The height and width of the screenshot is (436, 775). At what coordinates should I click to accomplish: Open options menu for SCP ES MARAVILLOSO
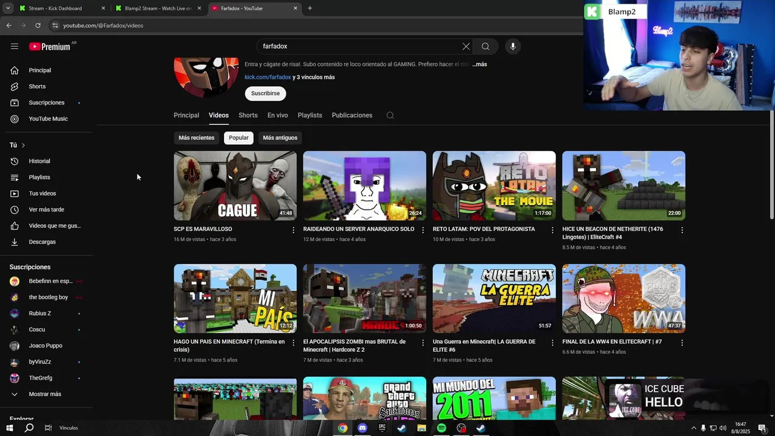click(x=293, y=230)
